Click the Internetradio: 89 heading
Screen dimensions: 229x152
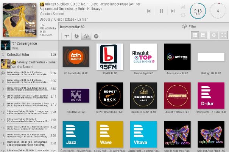point(72,27)
